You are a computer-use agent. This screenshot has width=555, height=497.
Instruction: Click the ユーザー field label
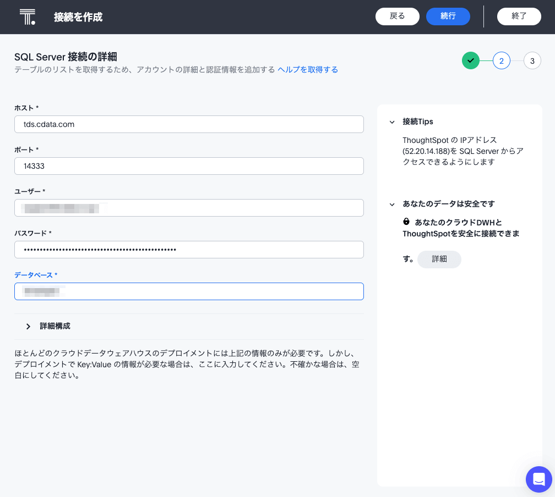click(30, 191)
